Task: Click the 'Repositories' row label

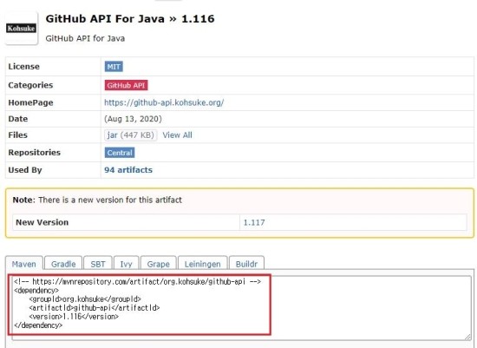Action: (35, 152)
